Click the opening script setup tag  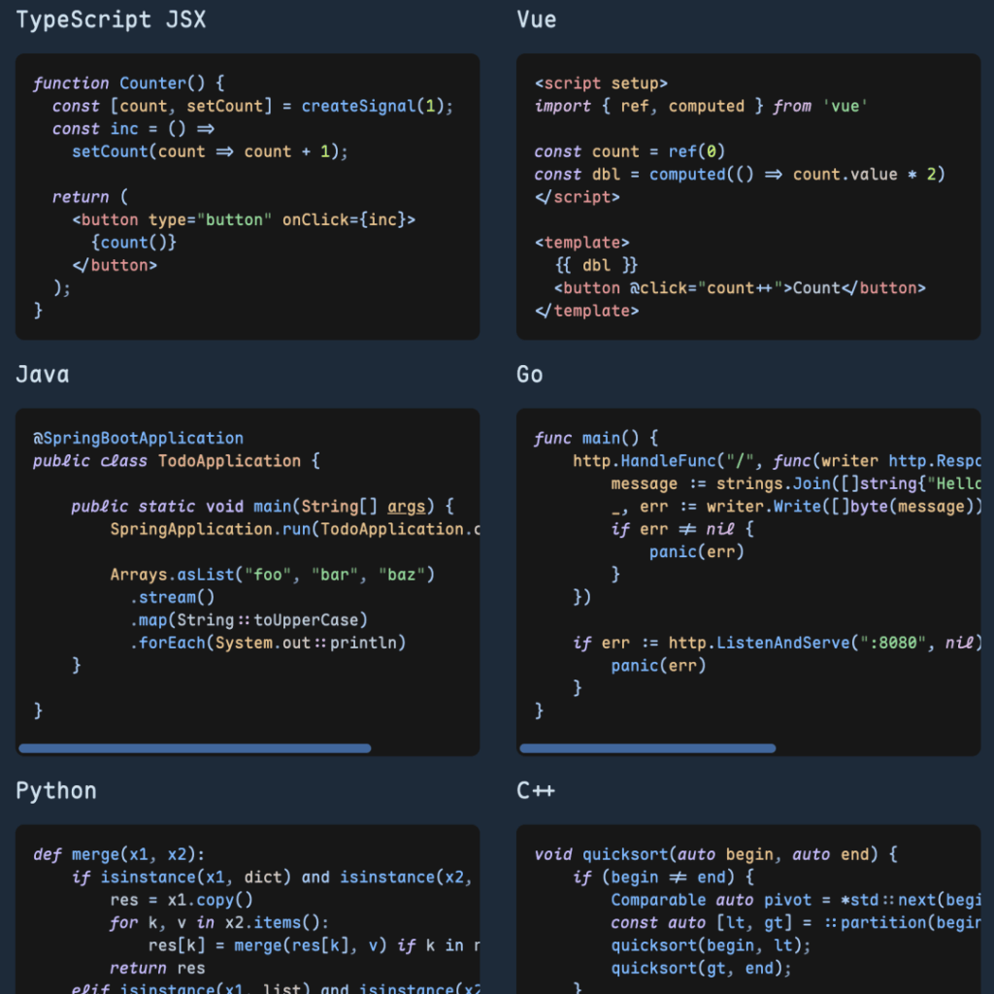[x=601, y=83]
